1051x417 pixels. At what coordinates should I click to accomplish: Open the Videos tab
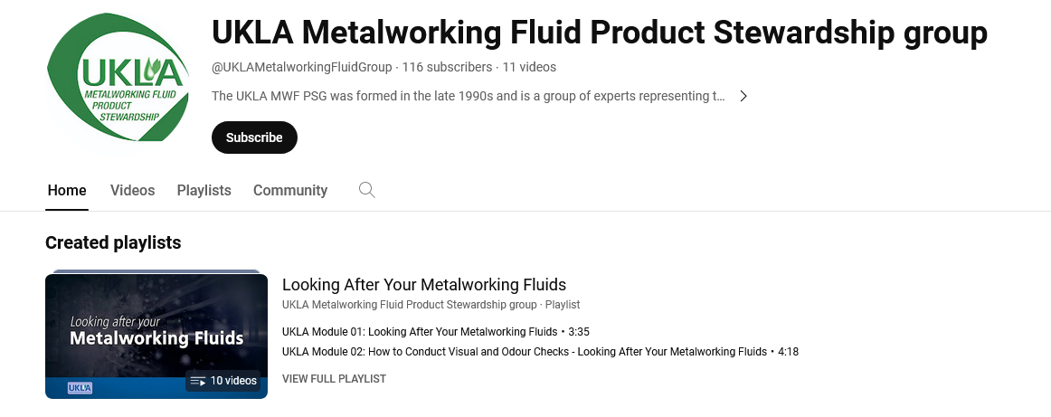(132, 191)
